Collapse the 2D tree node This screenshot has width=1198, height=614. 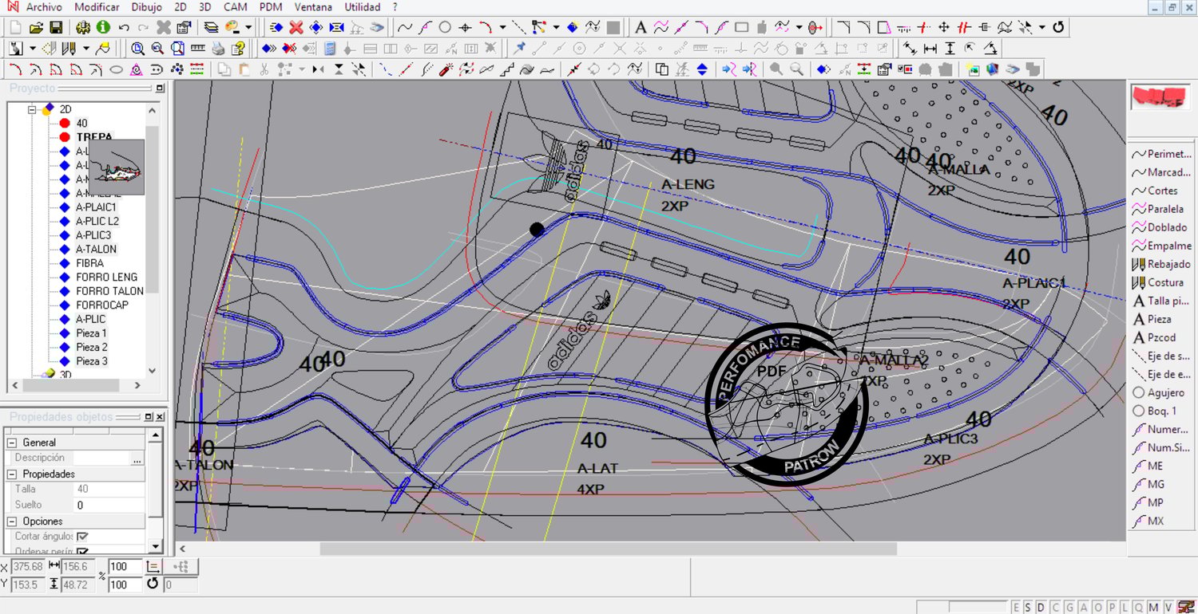[x=33, y=109]
